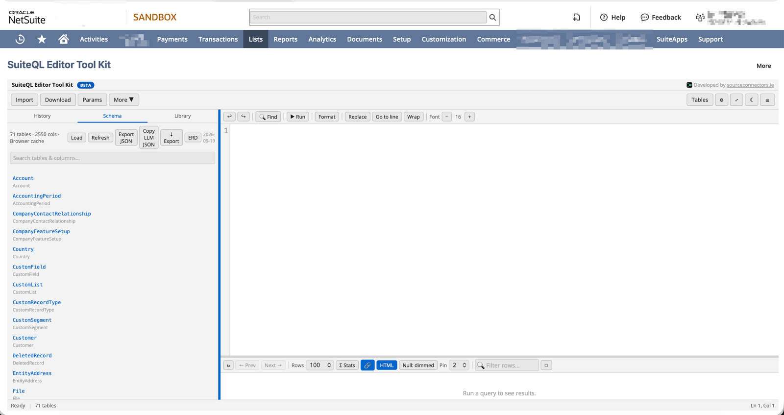
Task: Switch to the History tab
Action: tap(42, 116)
